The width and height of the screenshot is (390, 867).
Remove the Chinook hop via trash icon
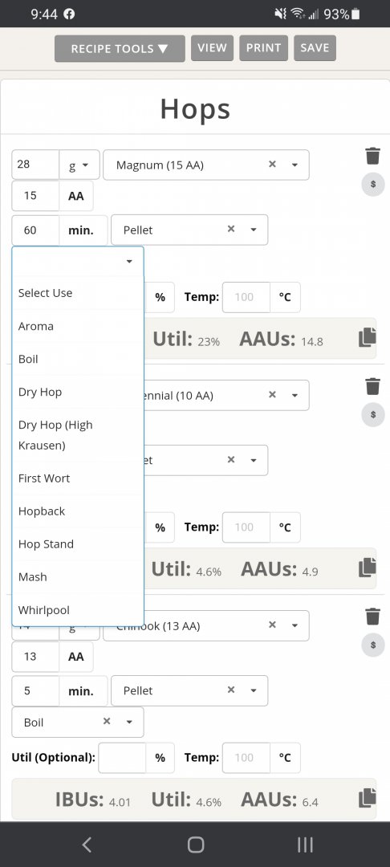point(373,616)
